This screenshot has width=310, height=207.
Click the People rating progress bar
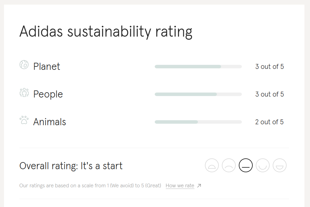pyautogui.click(x=198, y=94)
